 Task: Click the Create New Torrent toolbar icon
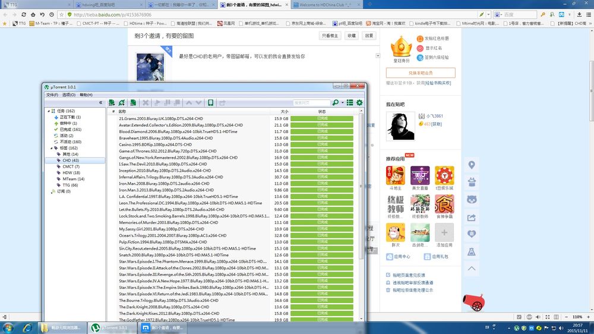pos(133,103)
